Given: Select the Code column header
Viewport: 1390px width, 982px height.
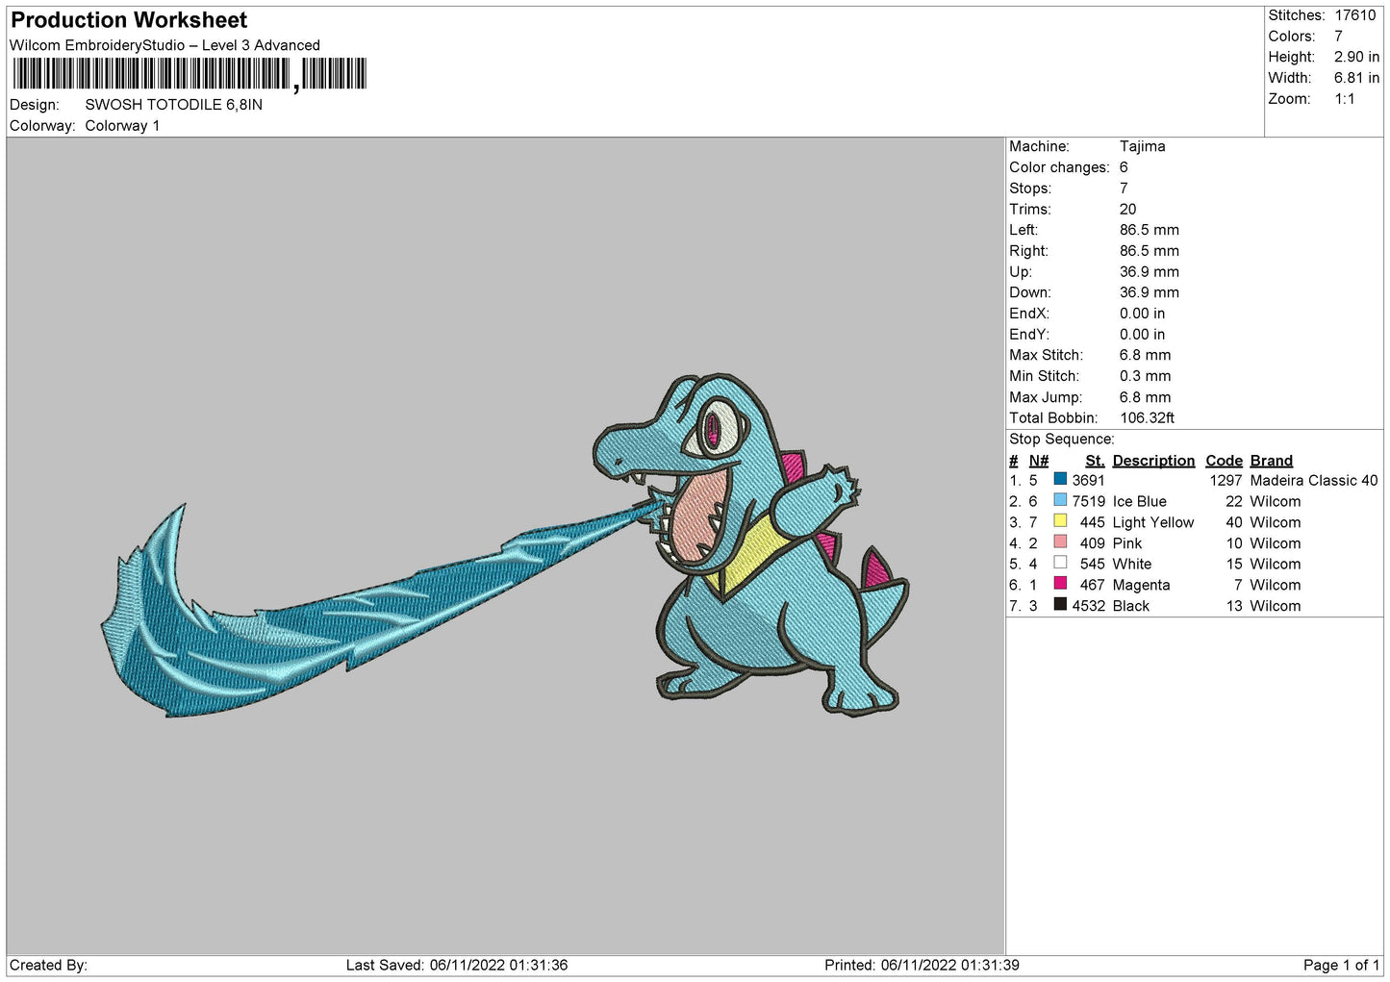Looking at the screenshot, I should tap(1224, 461).
